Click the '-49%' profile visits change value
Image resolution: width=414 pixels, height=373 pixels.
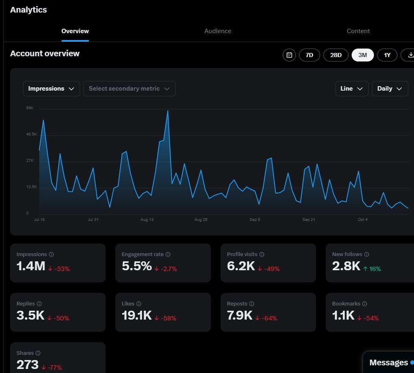(x=272, y=269)
